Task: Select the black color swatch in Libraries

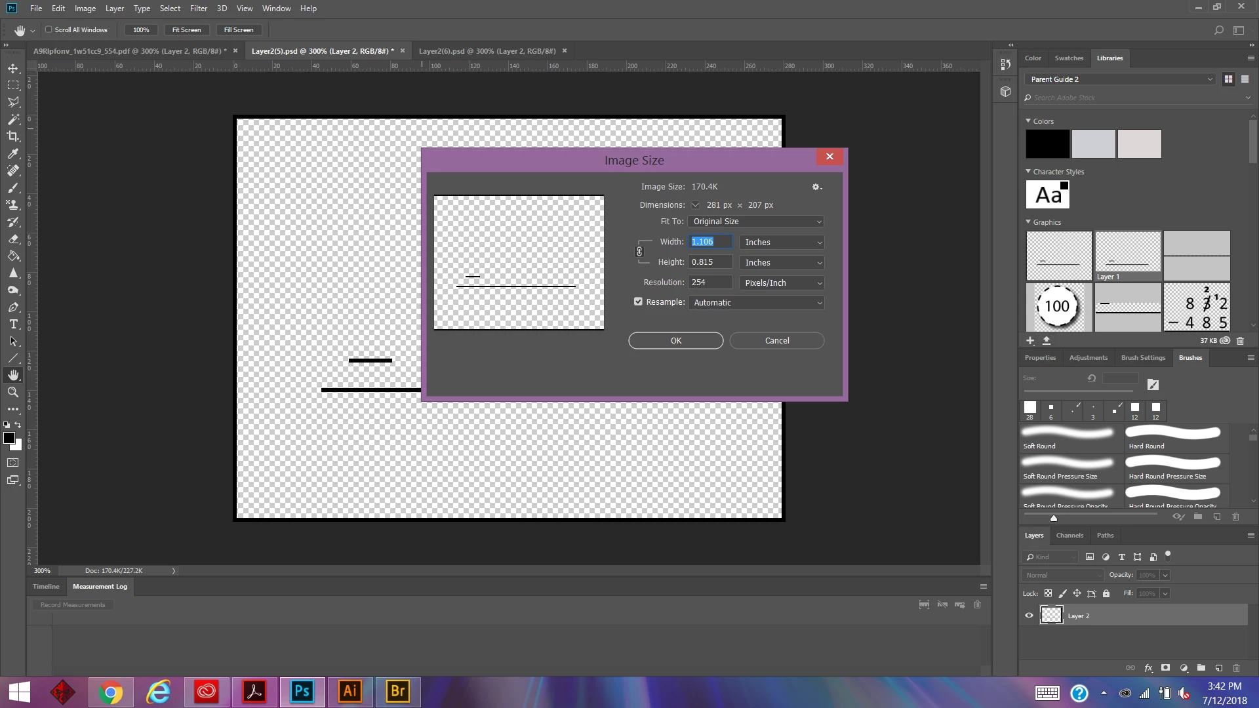Action: click(1047, 144)
